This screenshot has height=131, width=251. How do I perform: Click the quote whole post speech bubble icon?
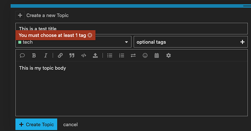point(22,55)
